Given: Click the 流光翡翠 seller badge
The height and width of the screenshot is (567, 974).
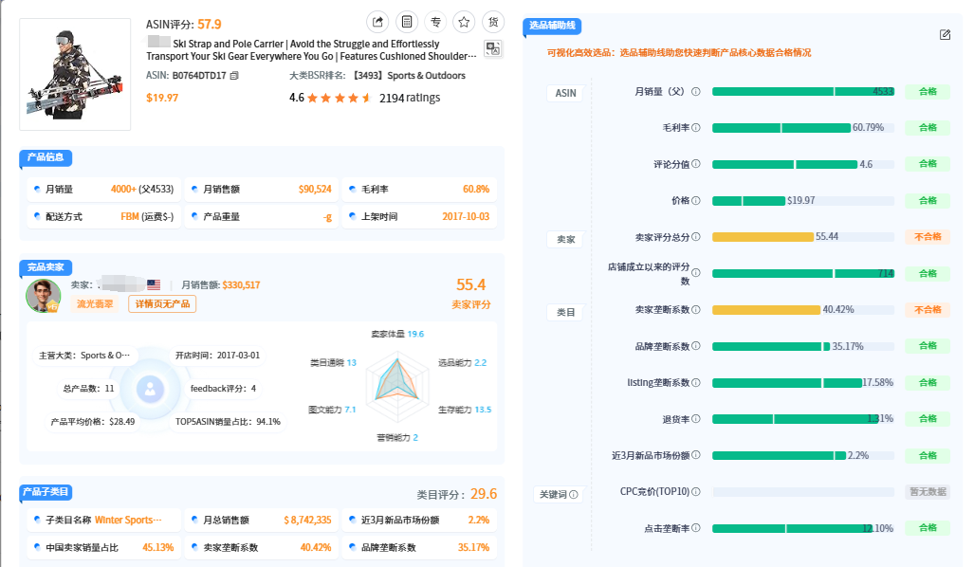Looking at the screenshot, I should (95, 304).
